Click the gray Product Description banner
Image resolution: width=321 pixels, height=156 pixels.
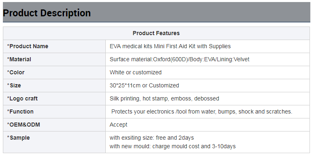point(157,12)
